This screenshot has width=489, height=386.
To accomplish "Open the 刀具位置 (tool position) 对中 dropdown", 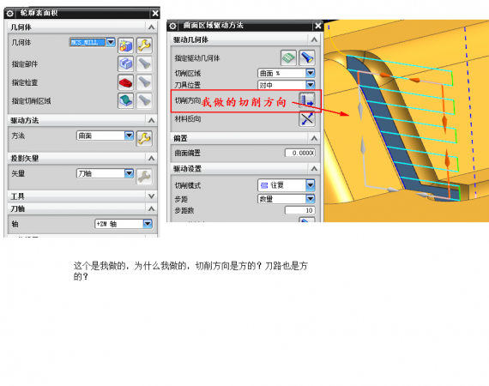I will [287, 85].
